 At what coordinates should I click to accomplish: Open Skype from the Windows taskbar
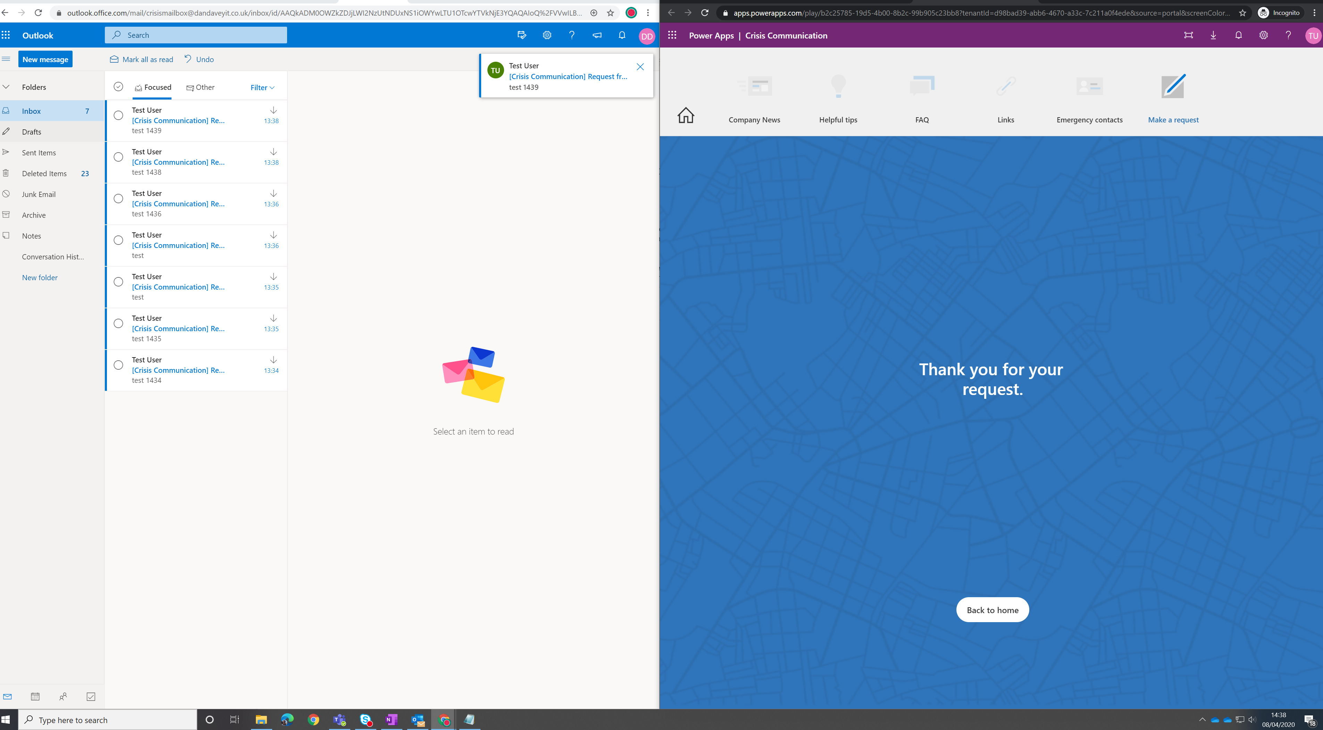365,720
